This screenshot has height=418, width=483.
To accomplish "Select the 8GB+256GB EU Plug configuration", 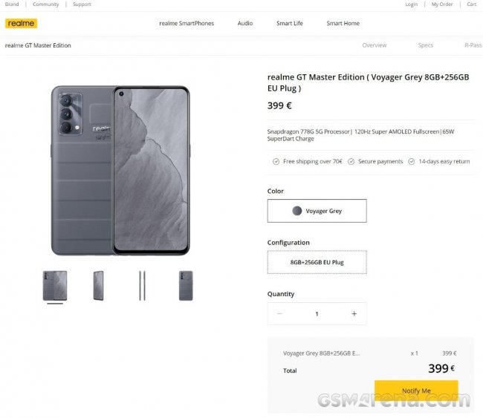I will (317, 262).
